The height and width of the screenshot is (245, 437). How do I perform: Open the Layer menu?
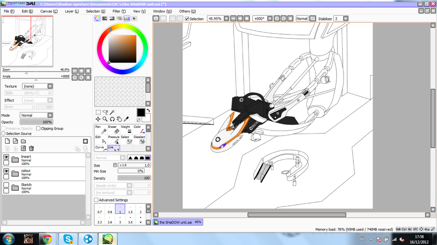coord(72,11)
